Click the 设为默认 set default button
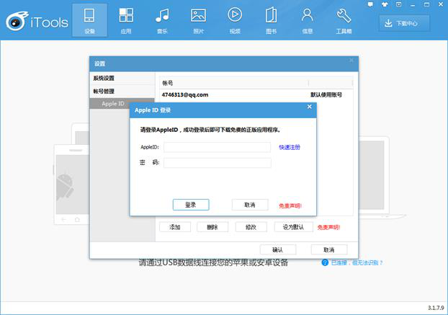 pyautogui.click(x=294, y=227)
